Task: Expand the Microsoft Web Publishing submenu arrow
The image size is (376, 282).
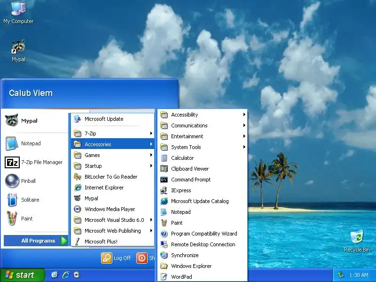Action: coord(151,231)
